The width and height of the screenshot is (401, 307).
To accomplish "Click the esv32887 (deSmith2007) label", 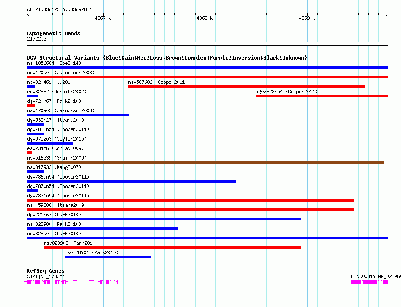I will (57, 92).
